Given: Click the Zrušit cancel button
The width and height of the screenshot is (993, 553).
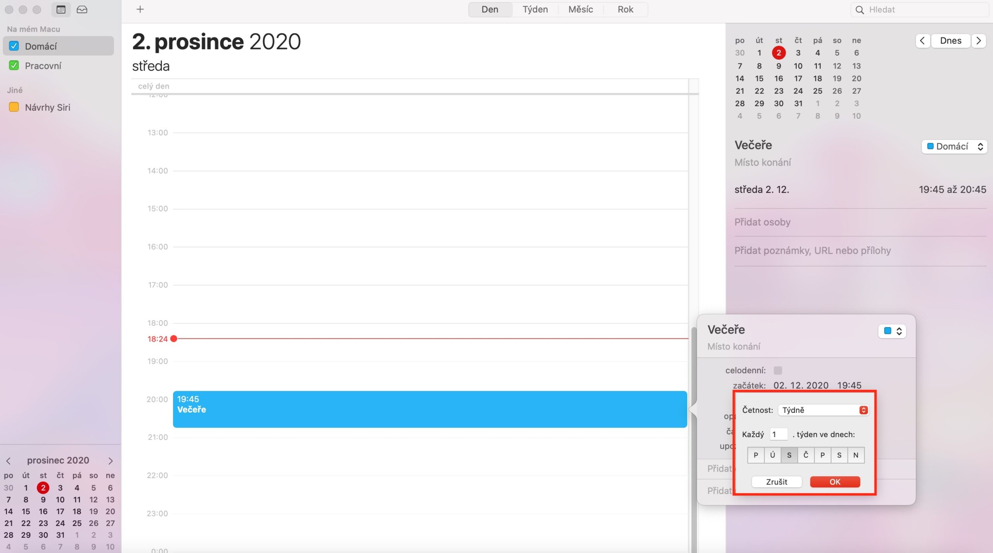Looking at the screenshot, I should (776, 482).
